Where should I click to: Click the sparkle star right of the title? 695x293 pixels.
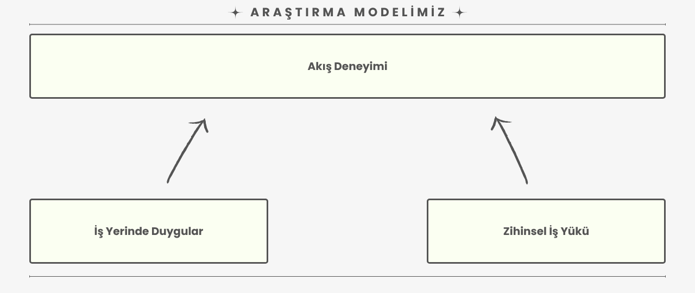click(460, 12)
